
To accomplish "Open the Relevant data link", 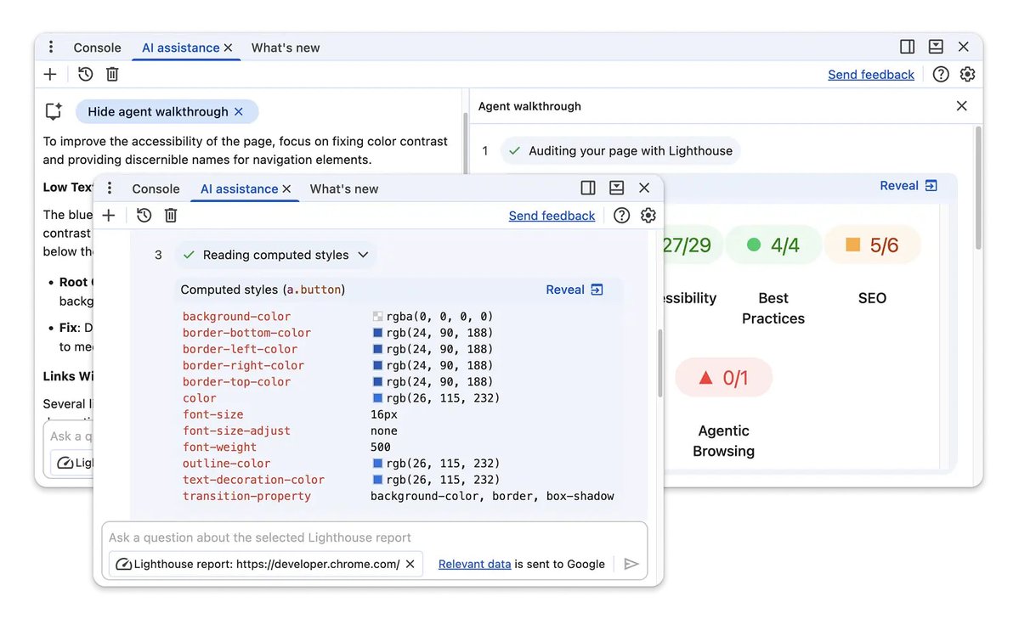I will tap(474, 564).
